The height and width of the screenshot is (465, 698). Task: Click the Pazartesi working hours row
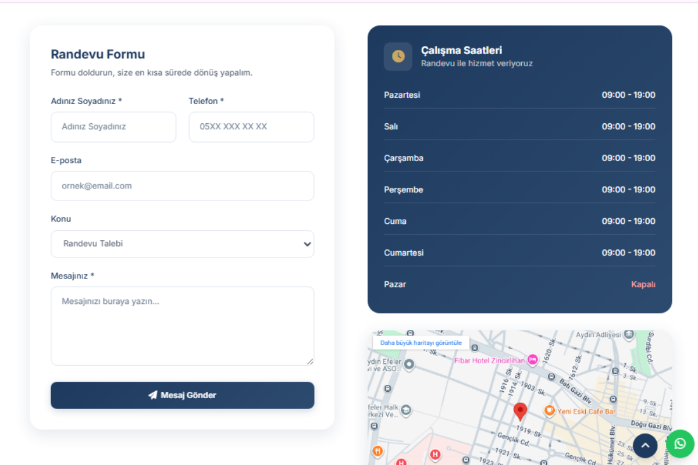click(x=519, y=95)
